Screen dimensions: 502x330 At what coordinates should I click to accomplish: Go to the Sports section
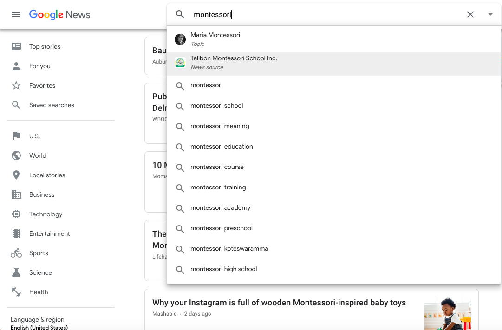click(39, 253)
